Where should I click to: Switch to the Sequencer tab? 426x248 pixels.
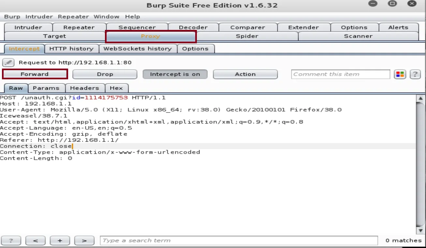pyautogui.click(x=137, y=27)
